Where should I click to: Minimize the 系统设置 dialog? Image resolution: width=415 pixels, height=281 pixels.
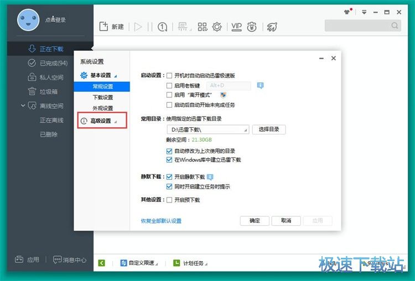pyautogui.click(x=321, y=58)
